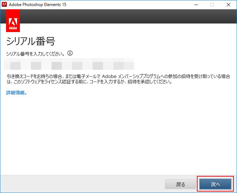The image size is (237, 193).
Task: Click the red Adobe logo
Action: click(x=13, y=21)
